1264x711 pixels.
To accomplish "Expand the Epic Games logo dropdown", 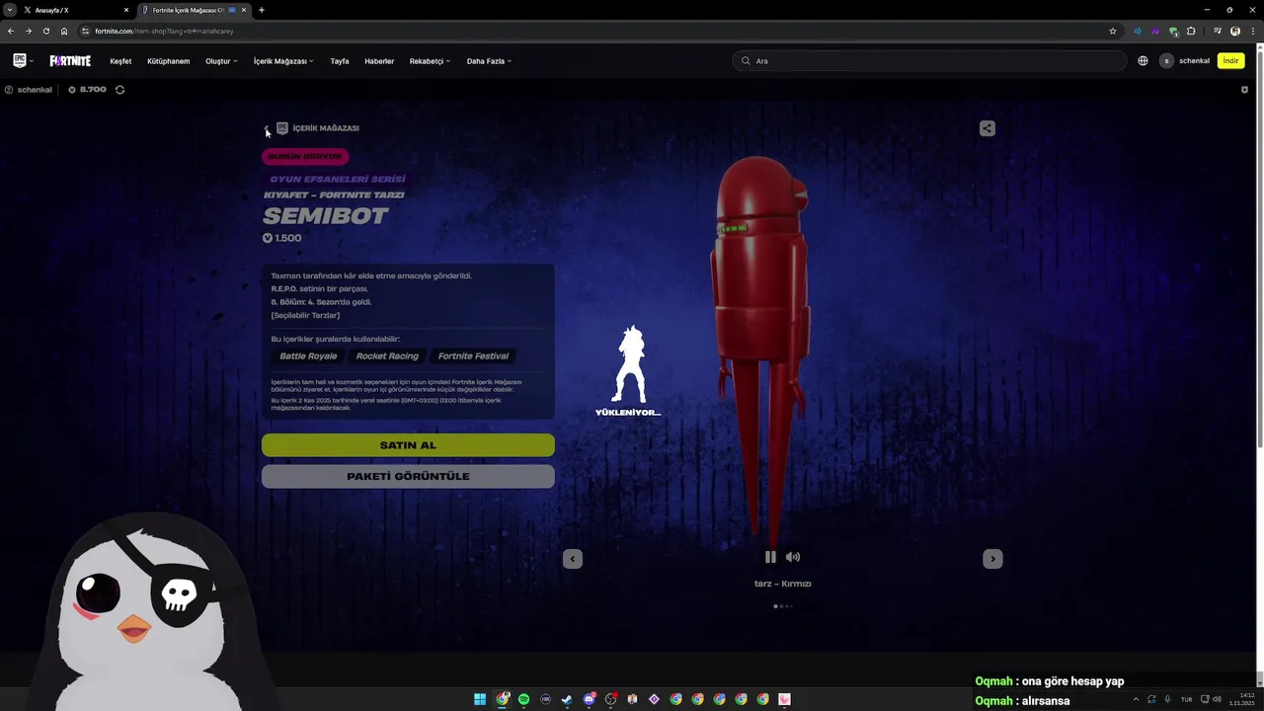I will [32, 61].
